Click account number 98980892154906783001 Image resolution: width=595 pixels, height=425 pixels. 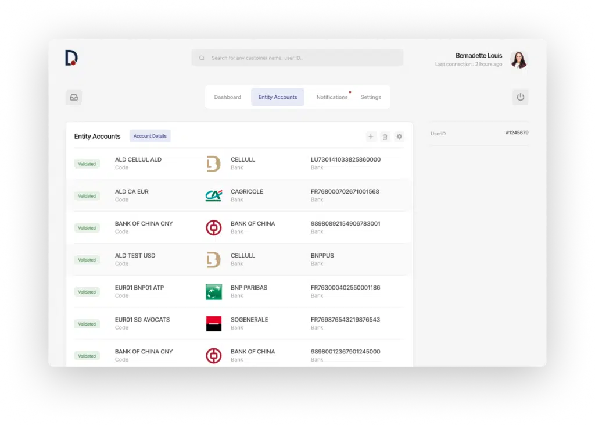[x=345, y=223]
